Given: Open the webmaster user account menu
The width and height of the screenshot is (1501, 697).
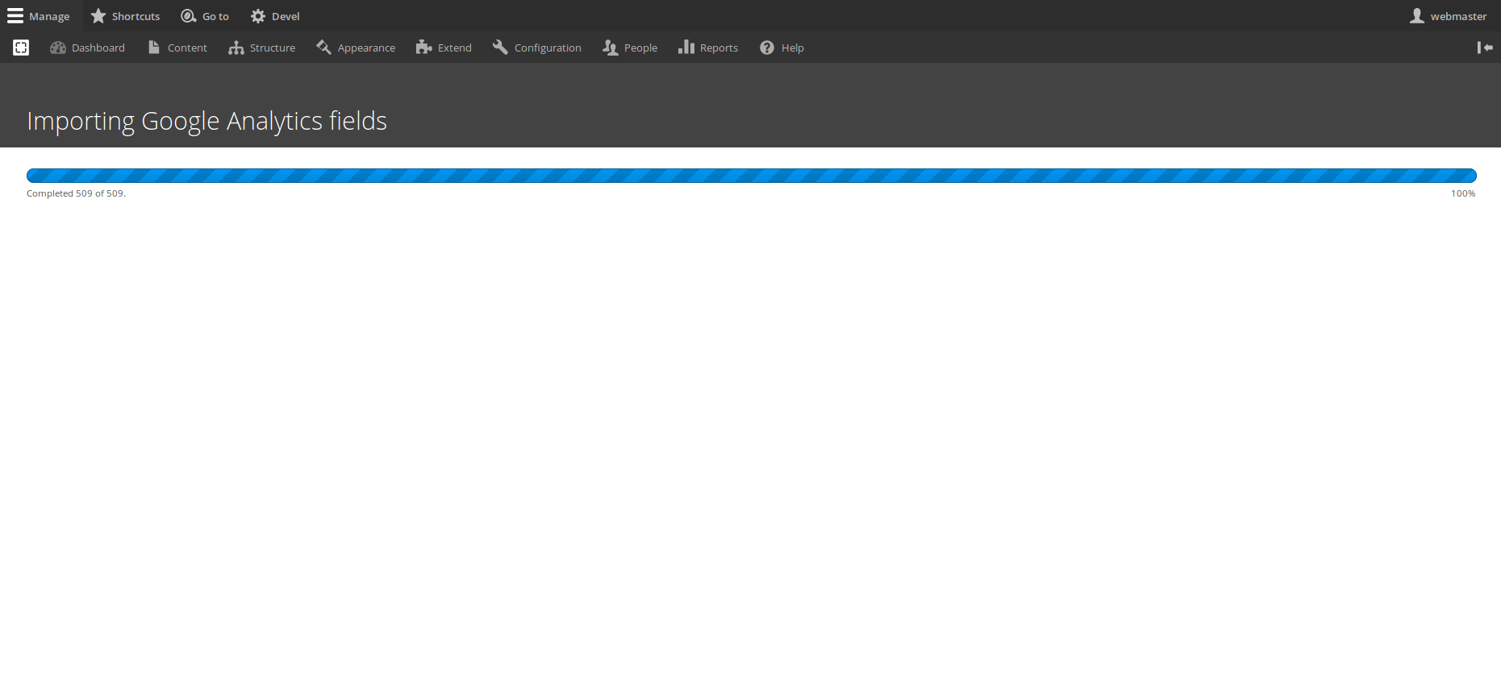Looking at the screenshot, I should coord(1417,16).
